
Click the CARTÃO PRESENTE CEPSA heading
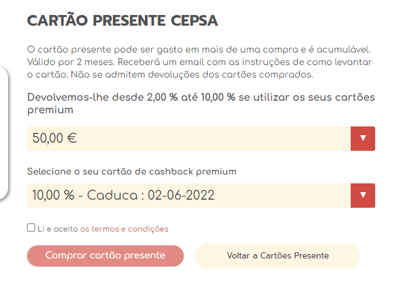pyautogui.click(x=122, y=21)
